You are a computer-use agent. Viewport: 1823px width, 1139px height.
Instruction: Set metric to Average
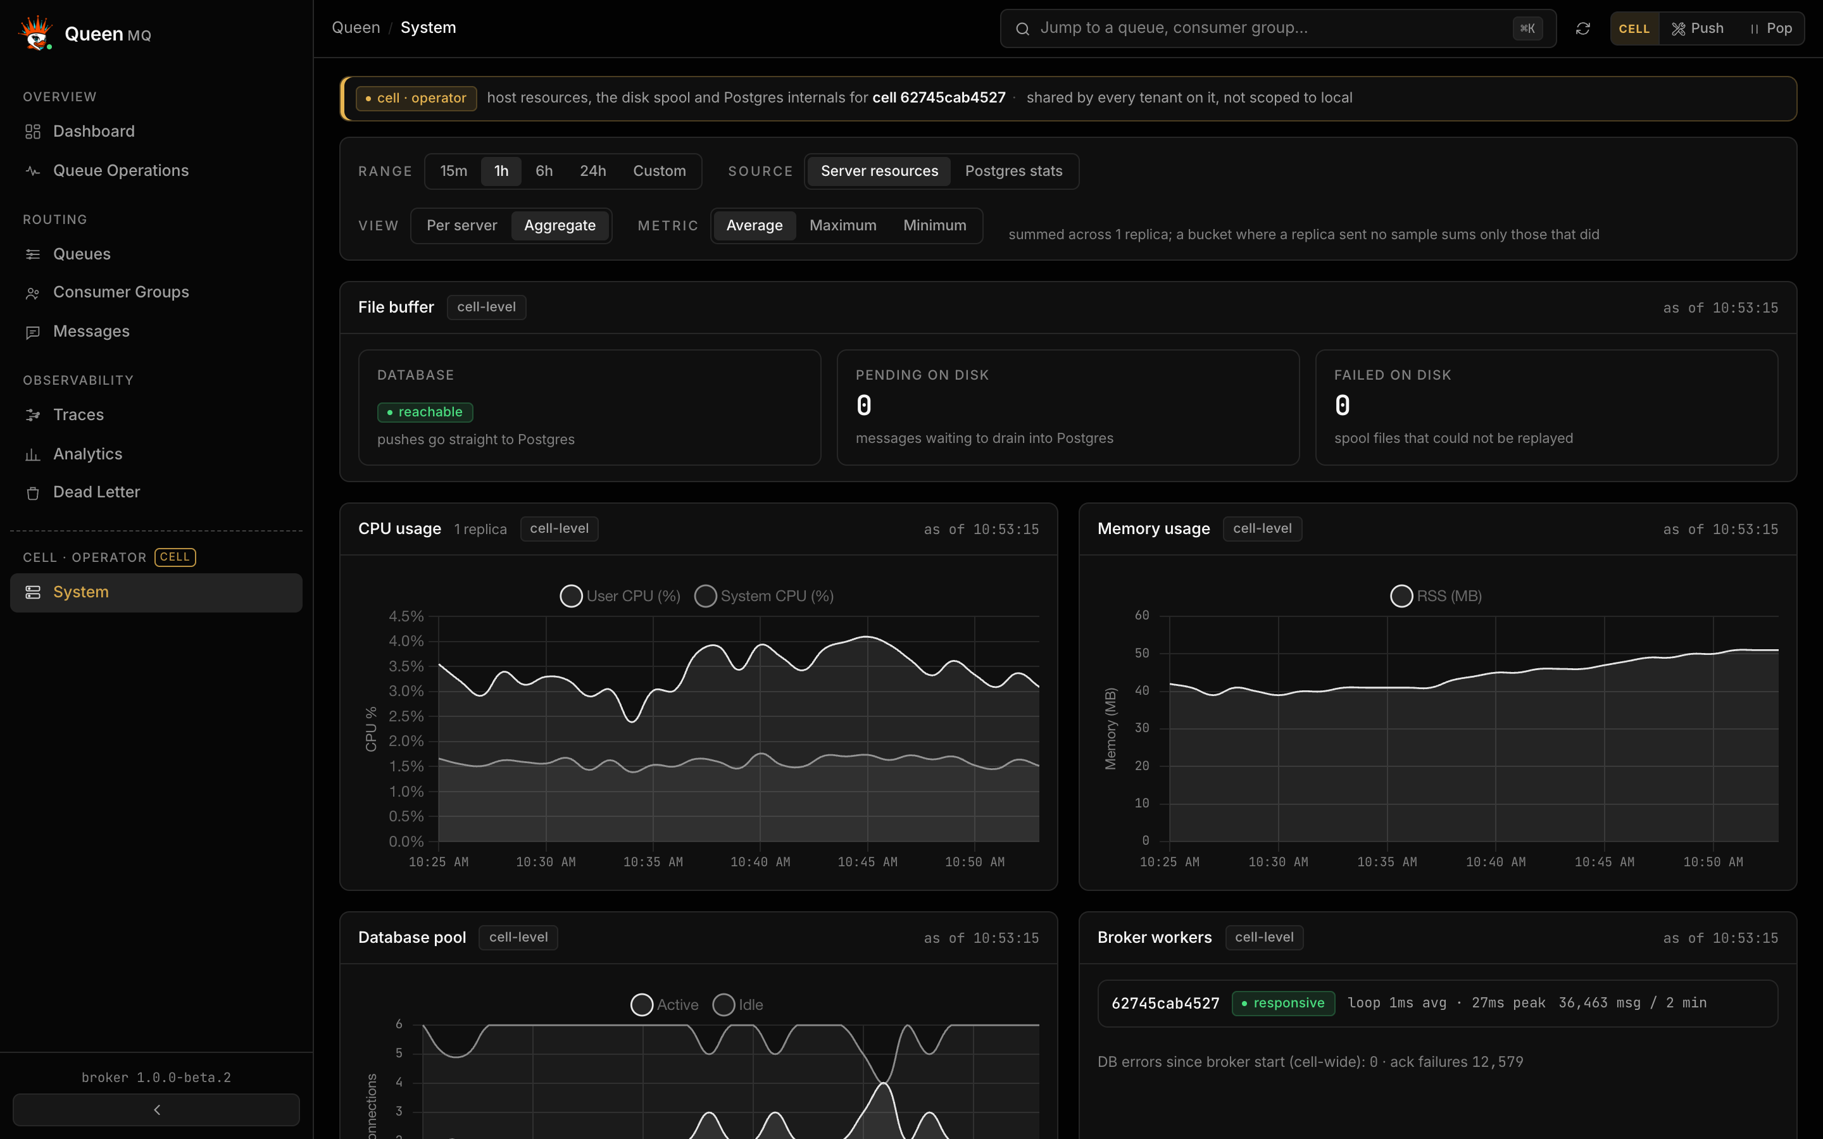(754, 225)
